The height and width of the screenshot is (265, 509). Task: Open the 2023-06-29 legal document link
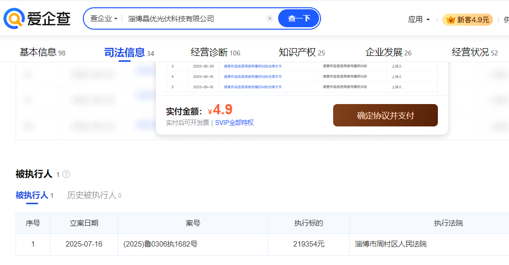coord(253,66)
